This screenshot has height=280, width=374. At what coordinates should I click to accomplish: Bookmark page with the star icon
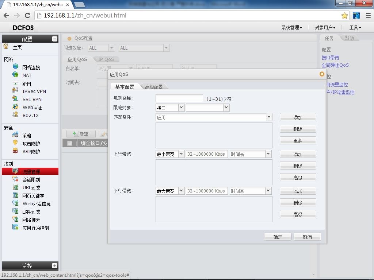pyautogui.click(x=344, y=15)
